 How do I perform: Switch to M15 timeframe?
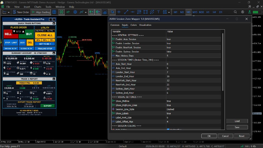tap(195, 12)
